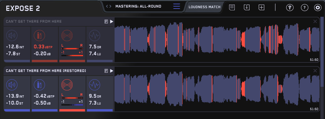Open settings gear icon
This screenshot has width=325, height=119.
pyautogui.click(x=317, y=8)
